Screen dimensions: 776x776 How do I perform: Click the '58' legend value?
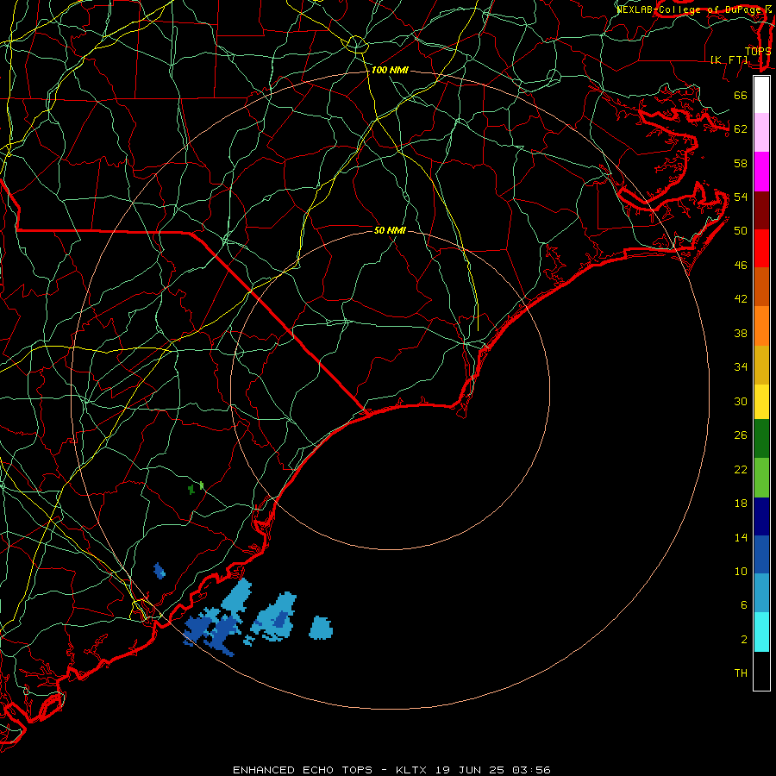[741, 163]
